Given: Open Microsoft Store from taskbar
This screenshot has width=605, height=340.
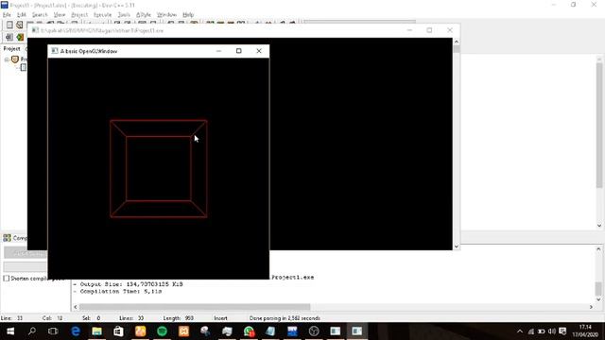Looking at the screenshot, I should [118, 331].
